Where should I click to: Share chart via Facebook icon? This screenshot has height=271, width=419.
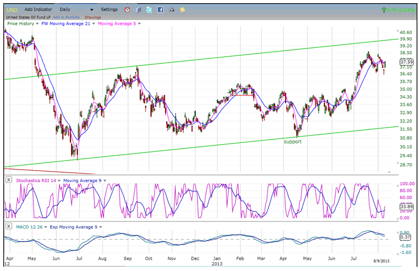coord(160,10)
